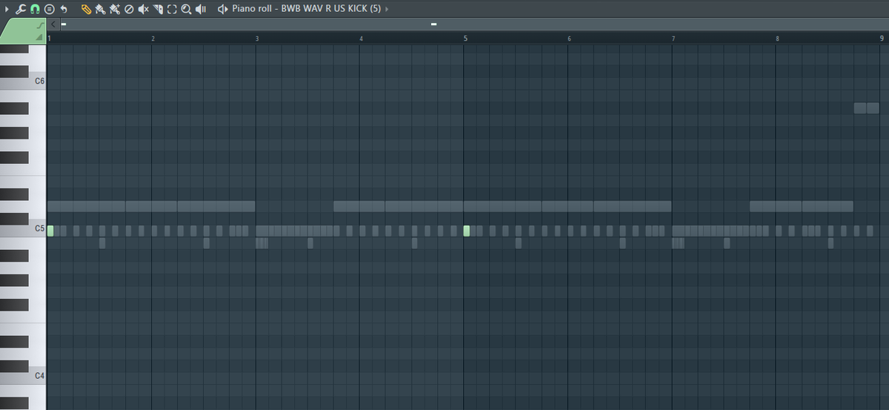
Task: Select the B4 note cluster at bar 3
Action: point(262,243)
